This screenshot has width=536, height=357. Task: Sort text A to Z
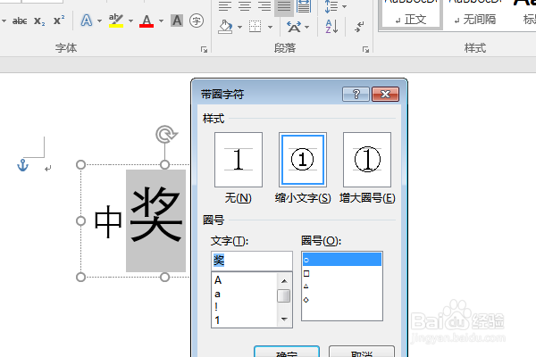tap(331, 26)
